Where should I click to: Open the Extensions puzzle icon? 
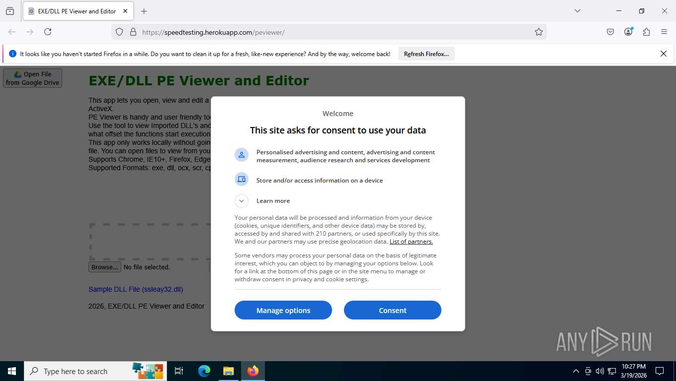tap(646, 32)
